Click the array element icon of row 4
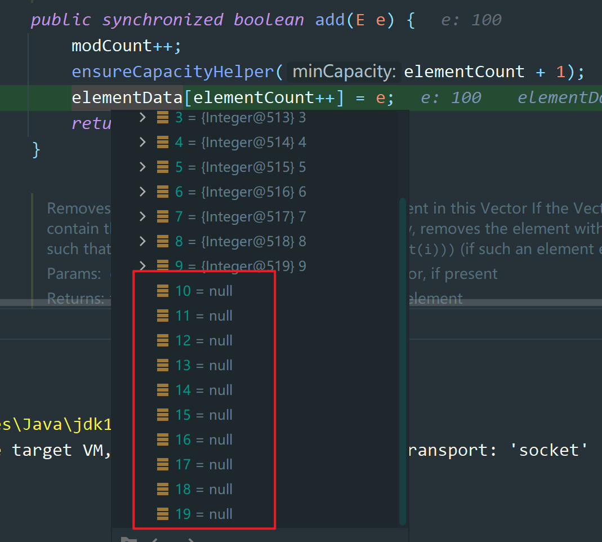 163,143
